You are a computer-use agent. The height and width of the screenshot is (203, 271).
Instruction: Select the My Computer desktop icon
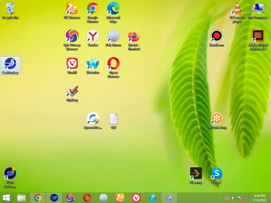point(258,11)
